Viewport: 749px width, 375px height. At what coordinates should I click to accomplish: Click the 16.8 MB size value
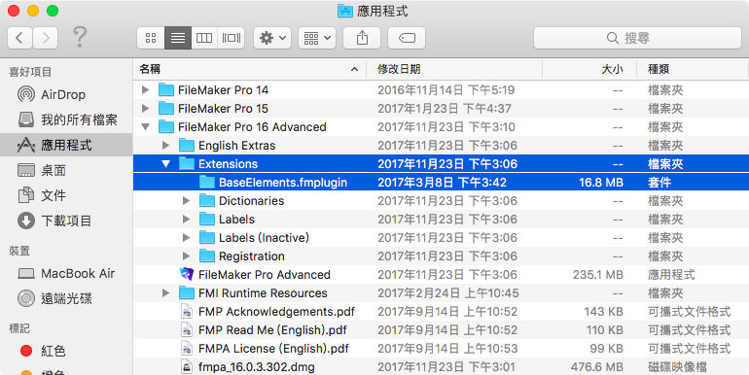coord(601,183)
